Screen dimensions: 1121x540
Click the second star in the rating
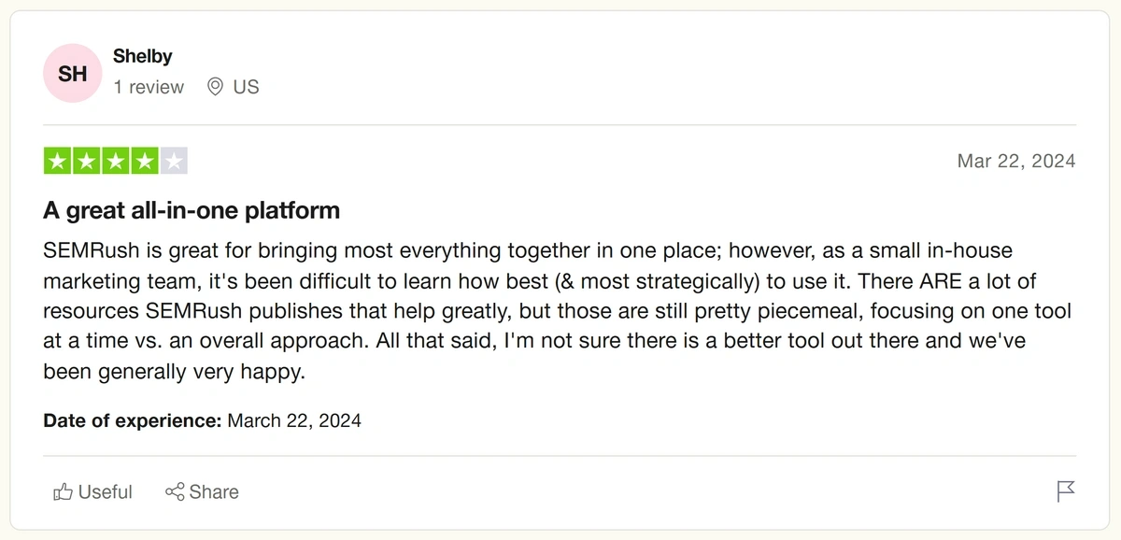click(x=86, y=160)
